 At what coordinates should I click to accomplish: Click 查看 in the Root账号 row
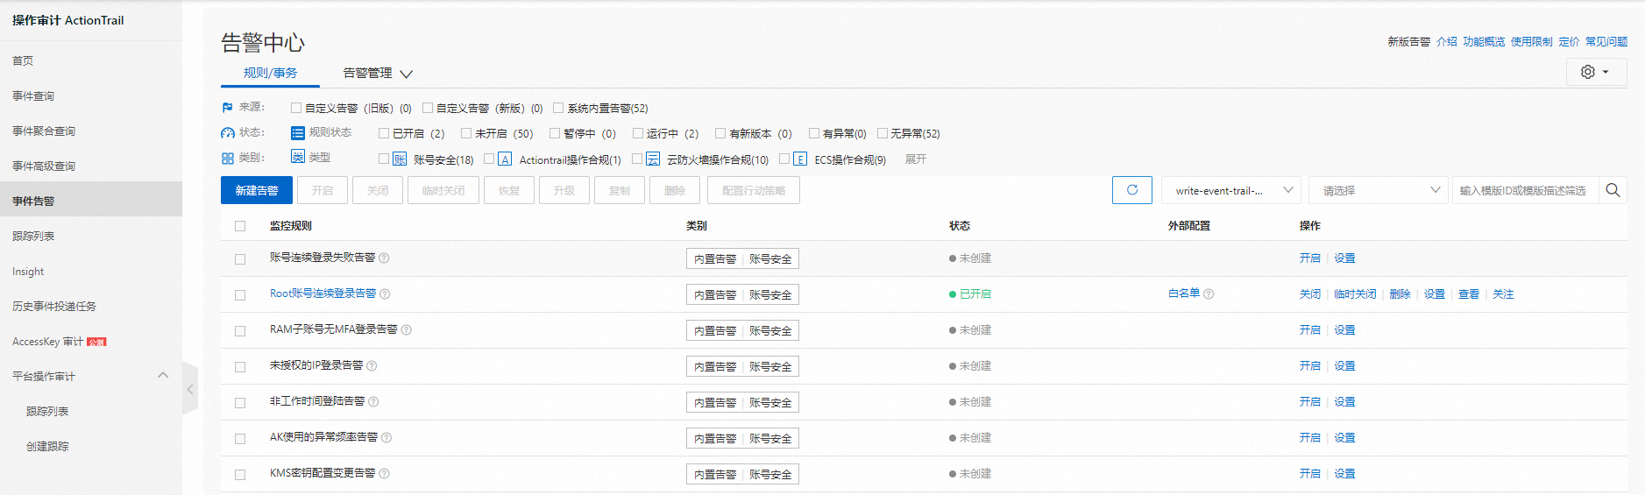1469,293
